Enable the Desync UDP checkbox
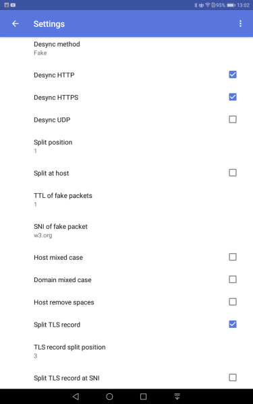Image resolution: width=253 pixels, height=404 pixels. 233,120
